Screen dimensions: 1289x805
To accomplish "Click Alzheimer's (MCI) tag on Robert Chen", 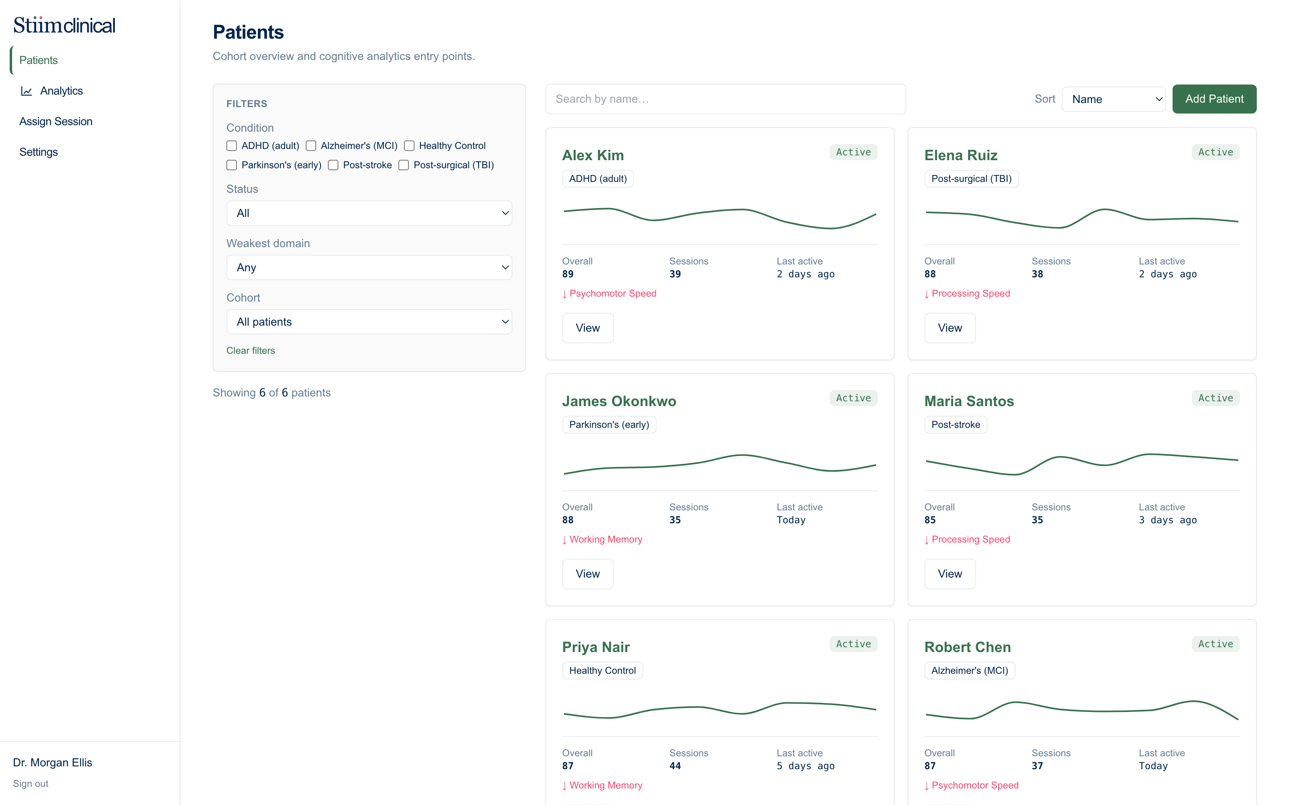I will pyautogui.click(x=970, y=671).
